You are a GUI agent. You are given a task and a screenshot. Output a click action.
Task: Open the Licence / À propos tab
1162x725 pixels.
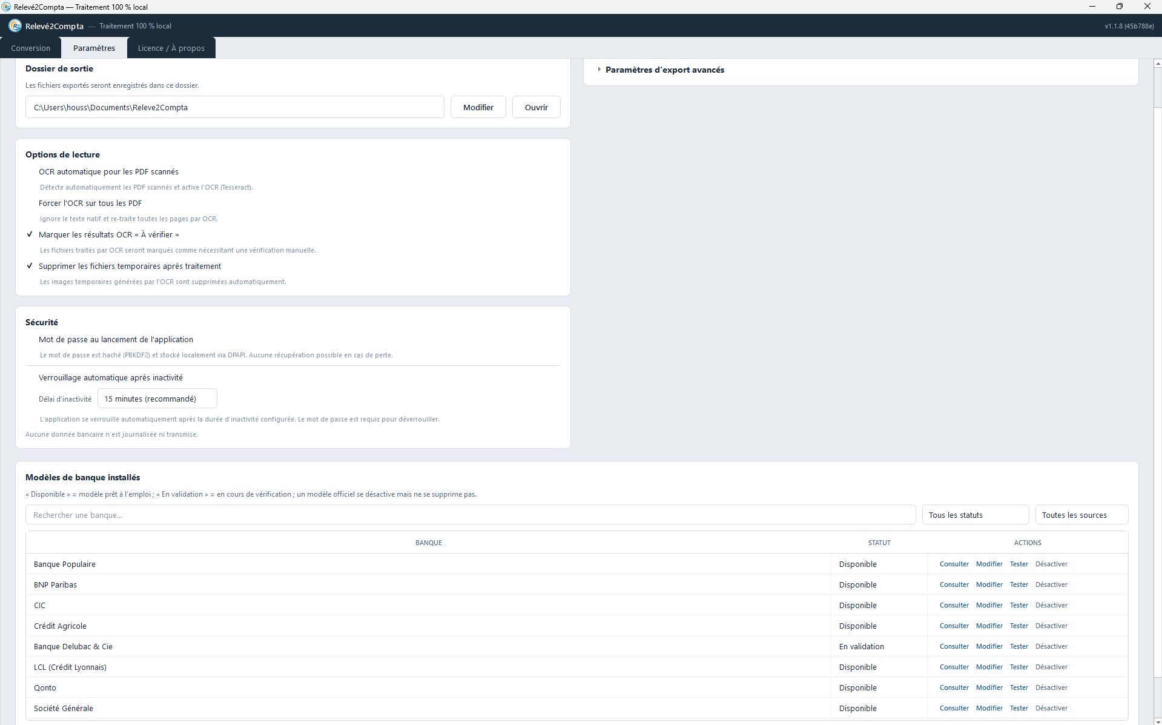pos(171,48)
